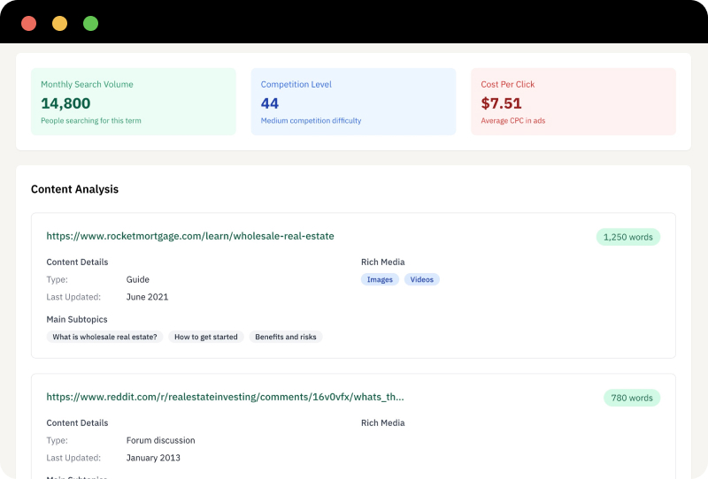Click 'Medium competition difficulty' text
This screenshot has width=708, height=479.
pos(312,120)
